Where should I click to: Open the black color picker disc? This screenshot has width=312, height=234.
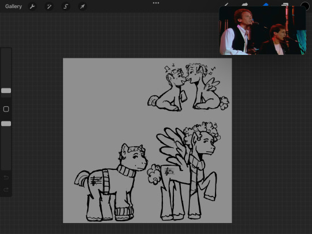click(305, 6)
